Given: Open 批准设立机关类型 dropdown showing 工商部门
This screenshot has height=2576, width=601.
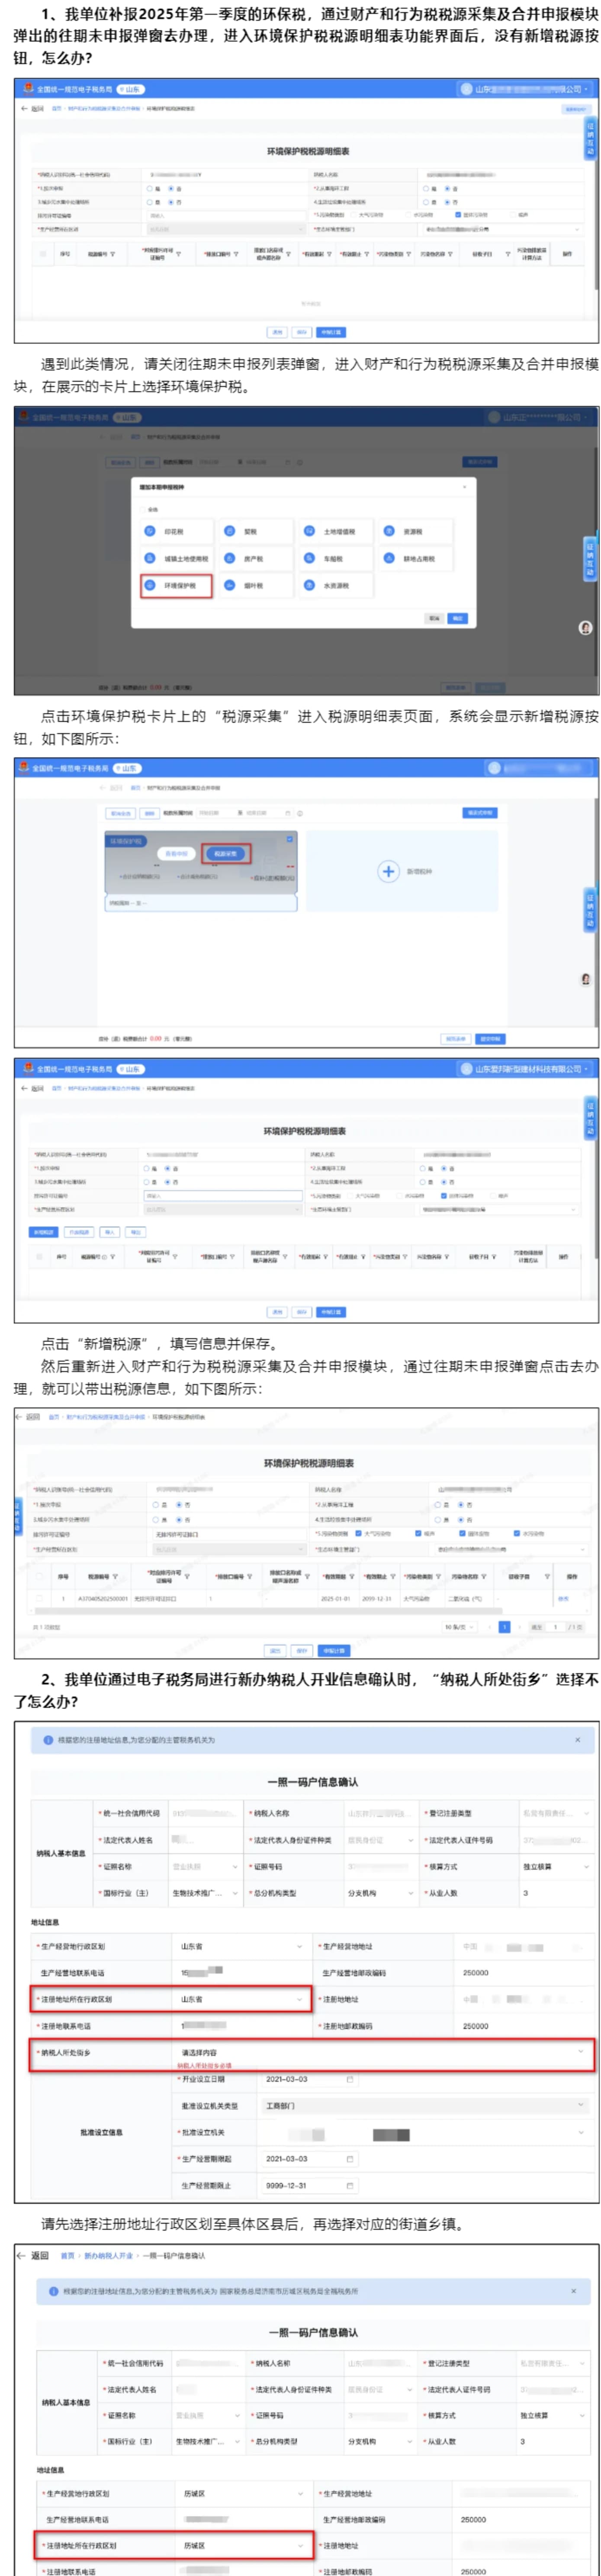Looking at the screenshot, I should point(424,2105).
